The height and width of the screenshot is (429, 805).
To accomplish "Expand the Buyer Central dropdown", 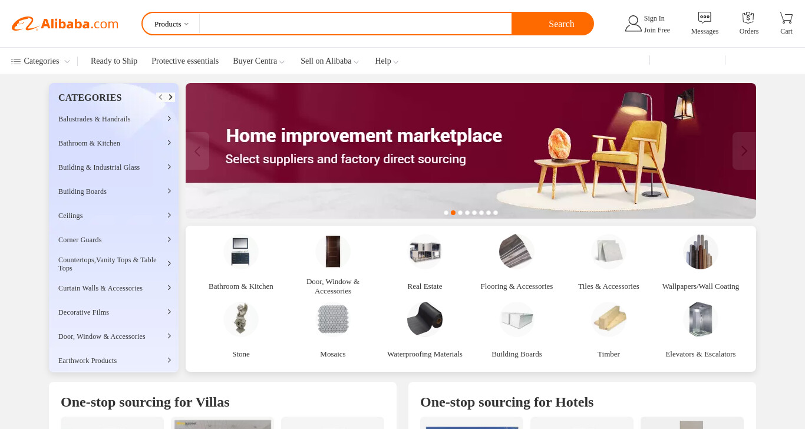I will click(259, 61).
